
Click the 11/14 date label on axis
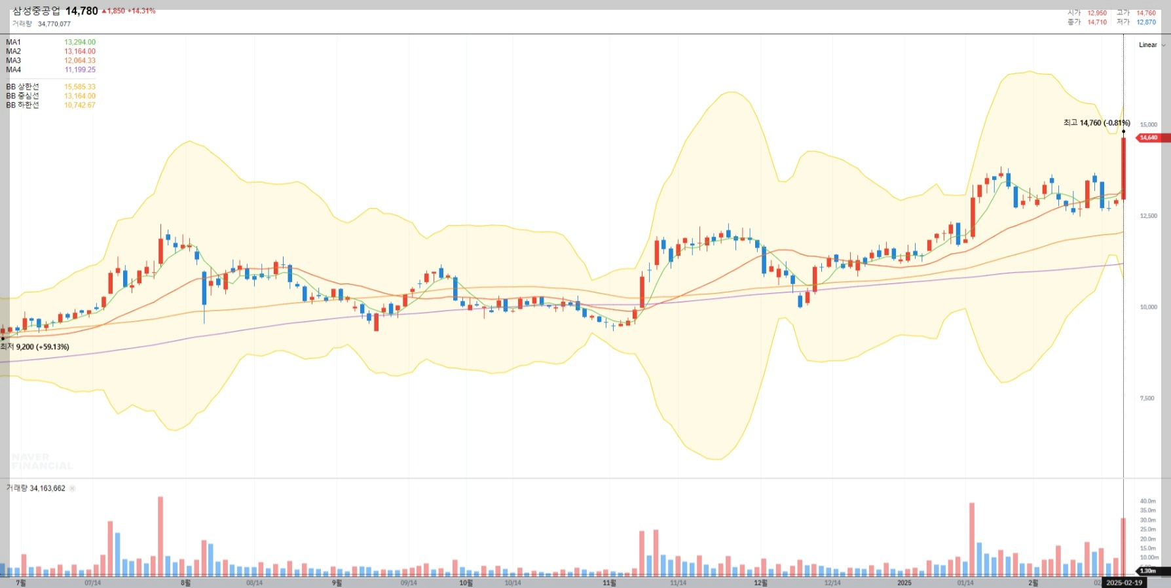coord(678,583)
